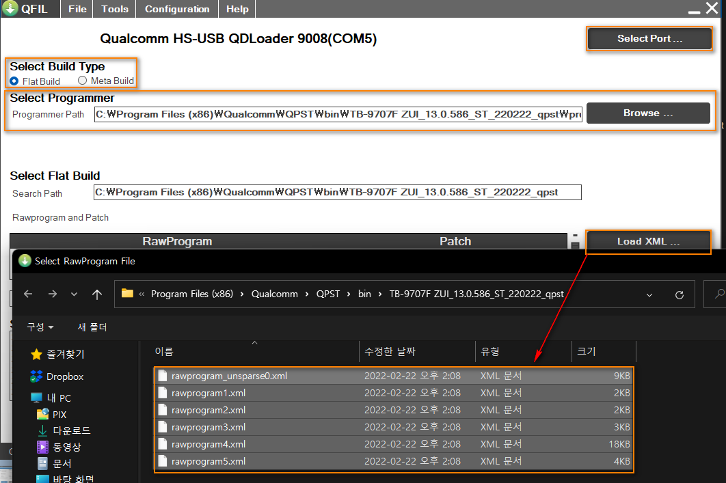Click the Programmer Path input field
The height and width of the screenshot is (483, 726).
tap(338, 114)
